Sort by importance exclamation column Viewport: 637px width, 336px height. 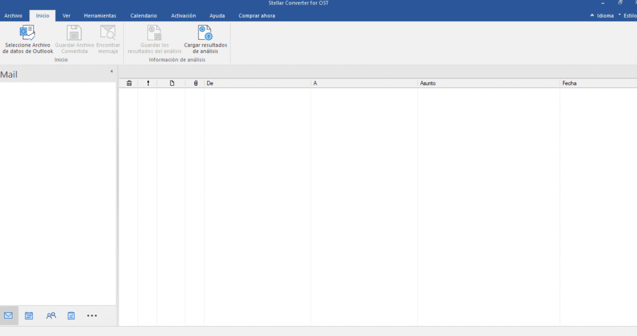(x=148, y=83)
